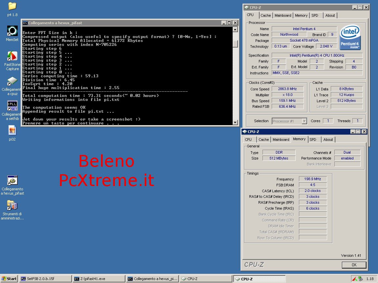This screenshot has height=283, width=378.
Task: Click Rated FSB value 636.4 MHz
Action: click(287, 106)
